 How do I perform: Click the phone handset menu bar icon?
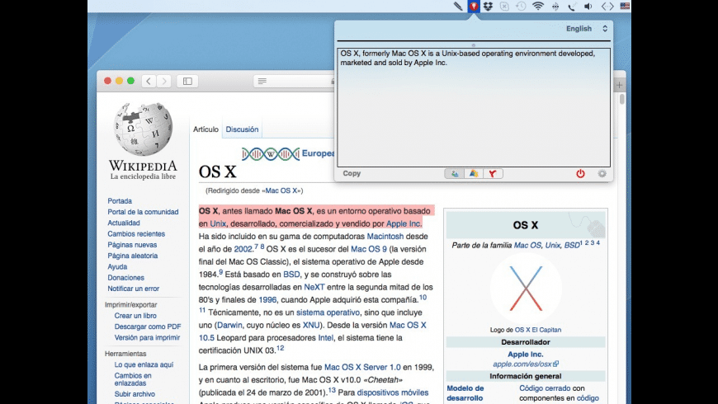click(571, 7)
